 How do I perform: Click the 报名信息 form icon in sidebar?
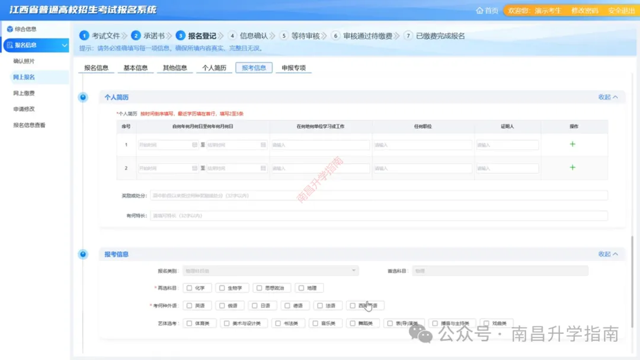(10, 45)
